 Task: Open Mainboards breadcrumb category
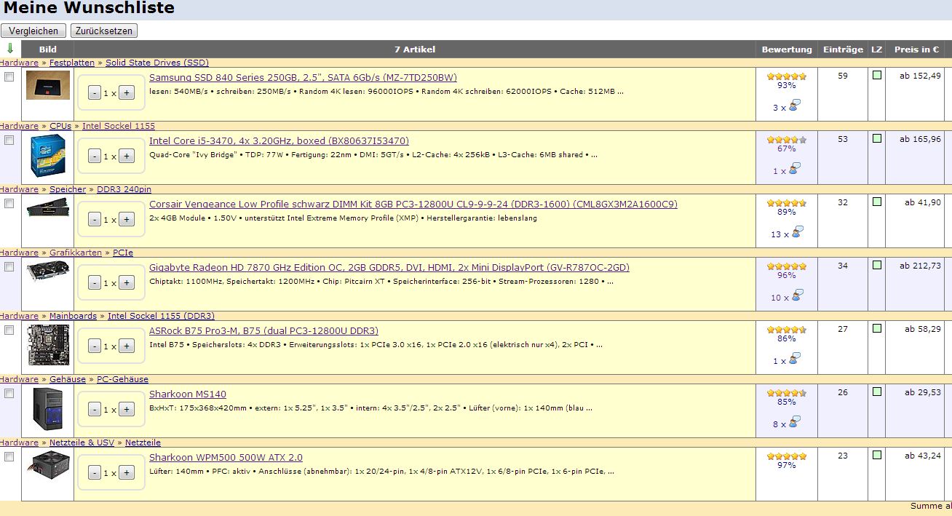[x=73, y=316]
